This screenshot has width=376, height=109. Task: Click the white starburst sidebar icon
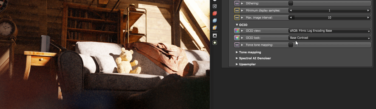coord(215,43)
